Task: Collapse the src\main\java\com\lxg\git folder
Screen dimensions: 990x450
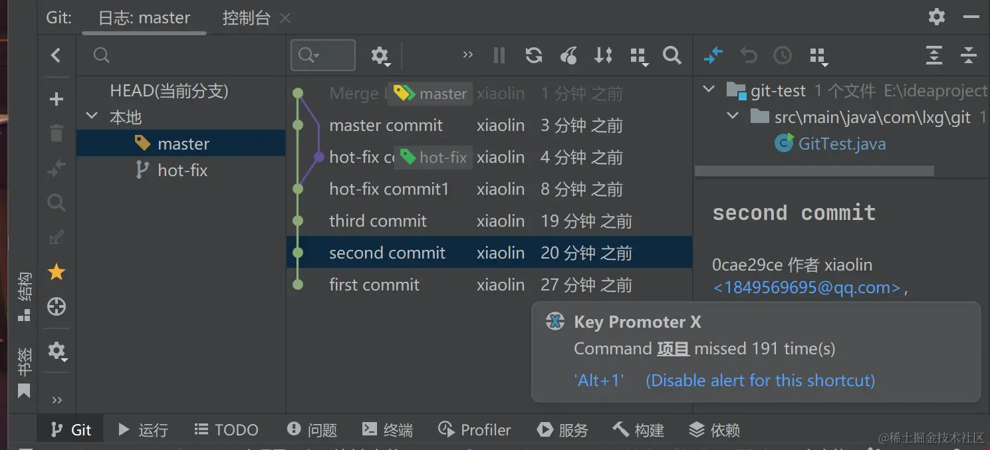Action: [x=733, y=116]
